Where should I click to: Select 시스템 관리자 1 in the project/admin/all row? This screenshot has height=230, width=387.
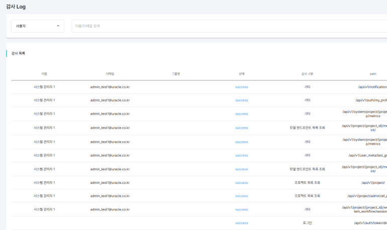(x=44, y=196)
